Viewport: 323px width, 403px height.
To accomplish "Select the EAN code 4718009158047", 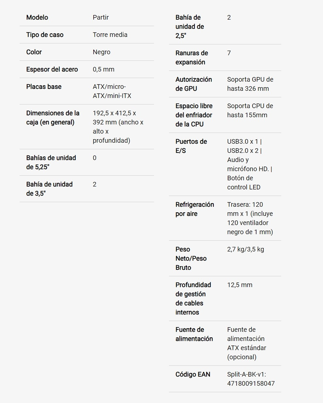I will click(x=251, y=383).
